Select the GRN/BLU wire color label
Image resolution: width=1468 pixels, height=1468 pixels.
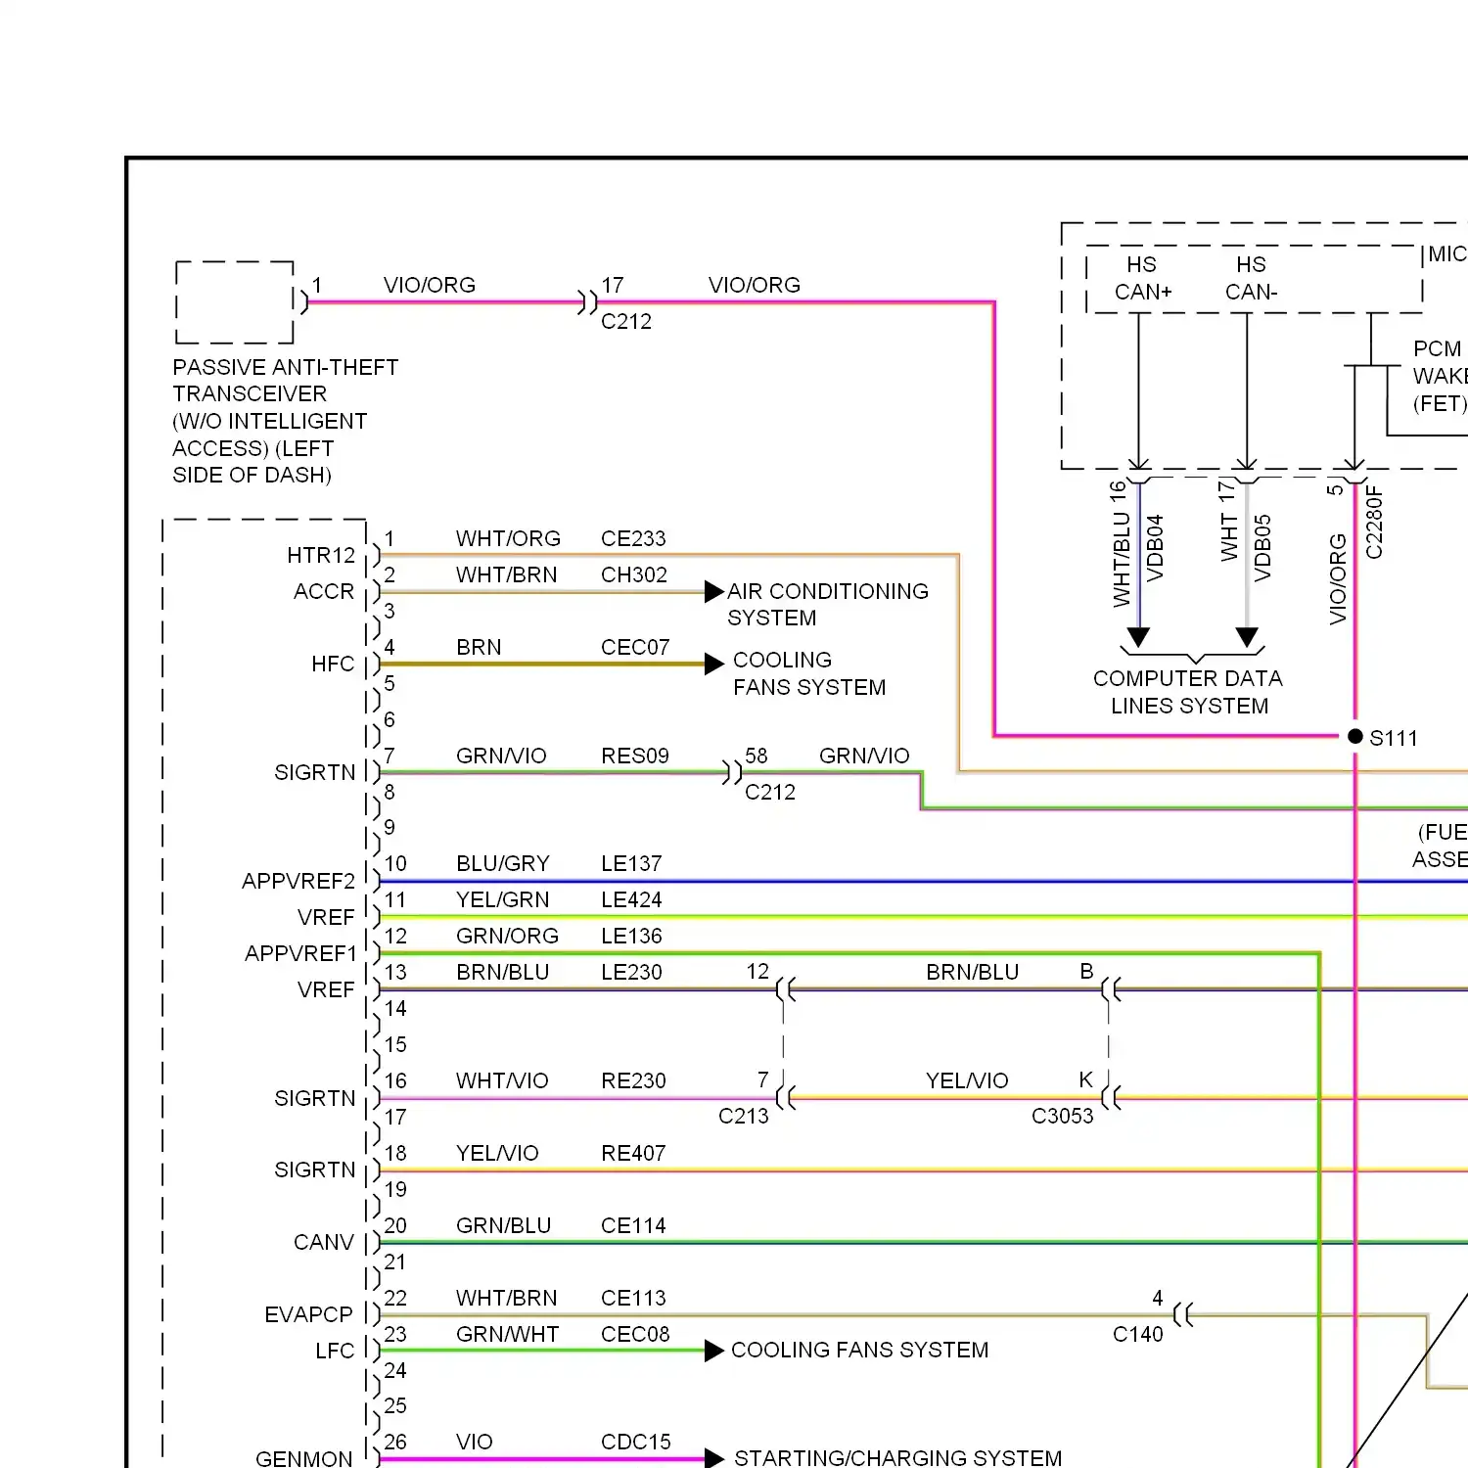point(504,1226)
